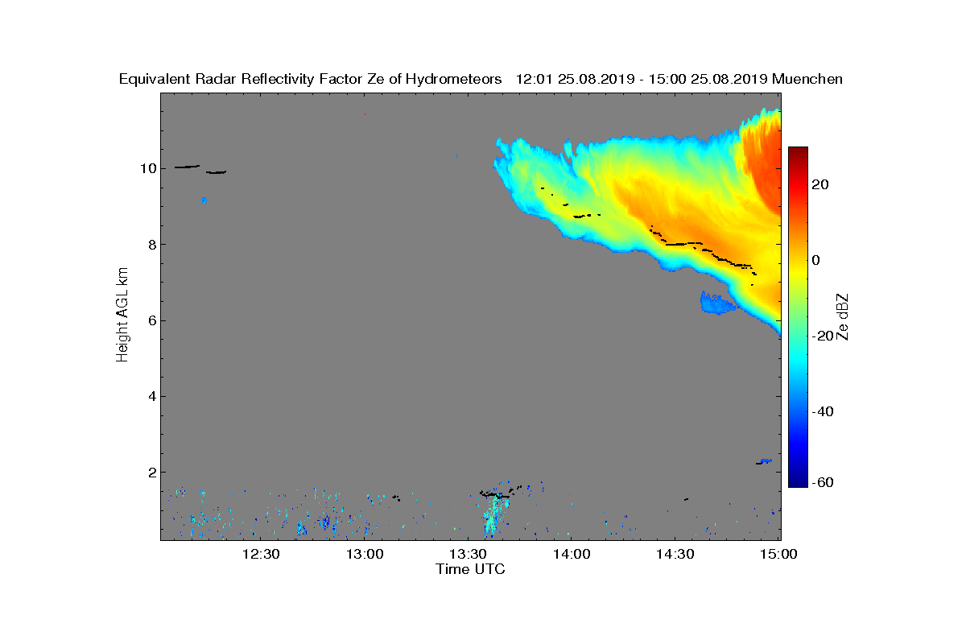Click the 14:00 time tick label
This screenshot has width=966, height=644.
coord(572,555)
